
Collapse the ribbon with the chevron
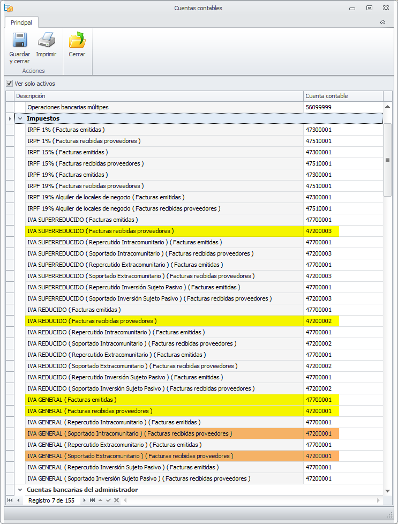[x=382, y=22]
